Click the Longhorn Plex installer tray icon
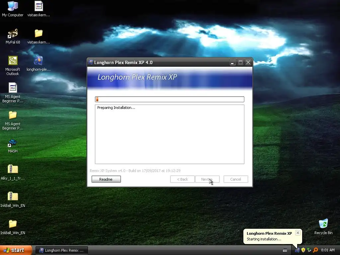The width and height of the screenshot is (340, 255). 297,250
